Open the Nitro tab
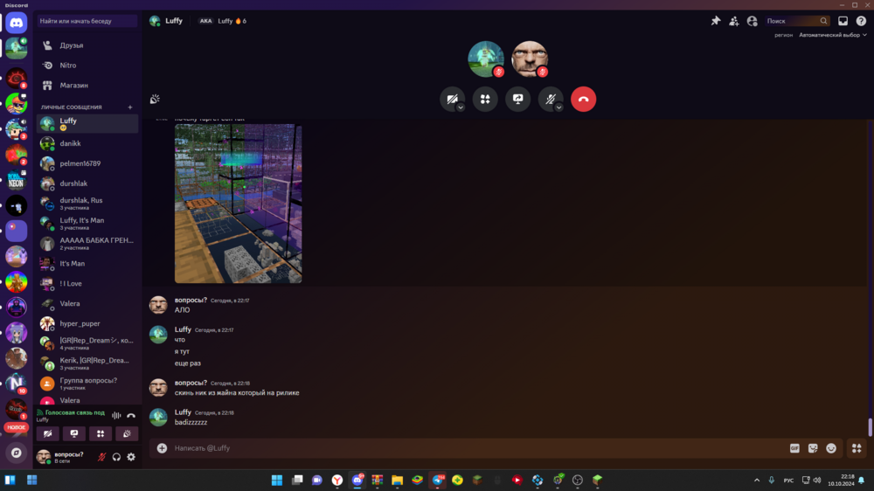The height and width of the screenshot is (491, 874). pos(87,66)
